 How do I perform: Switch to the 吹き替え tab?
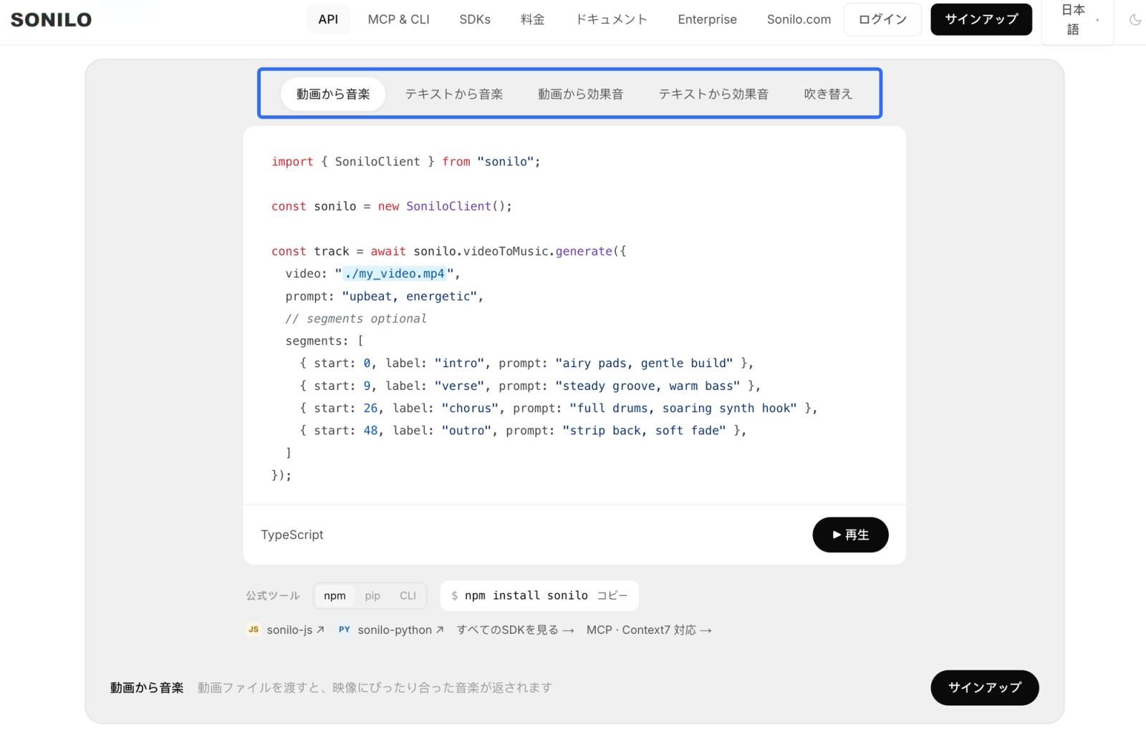pyautogui.click(x=828, y=94)
